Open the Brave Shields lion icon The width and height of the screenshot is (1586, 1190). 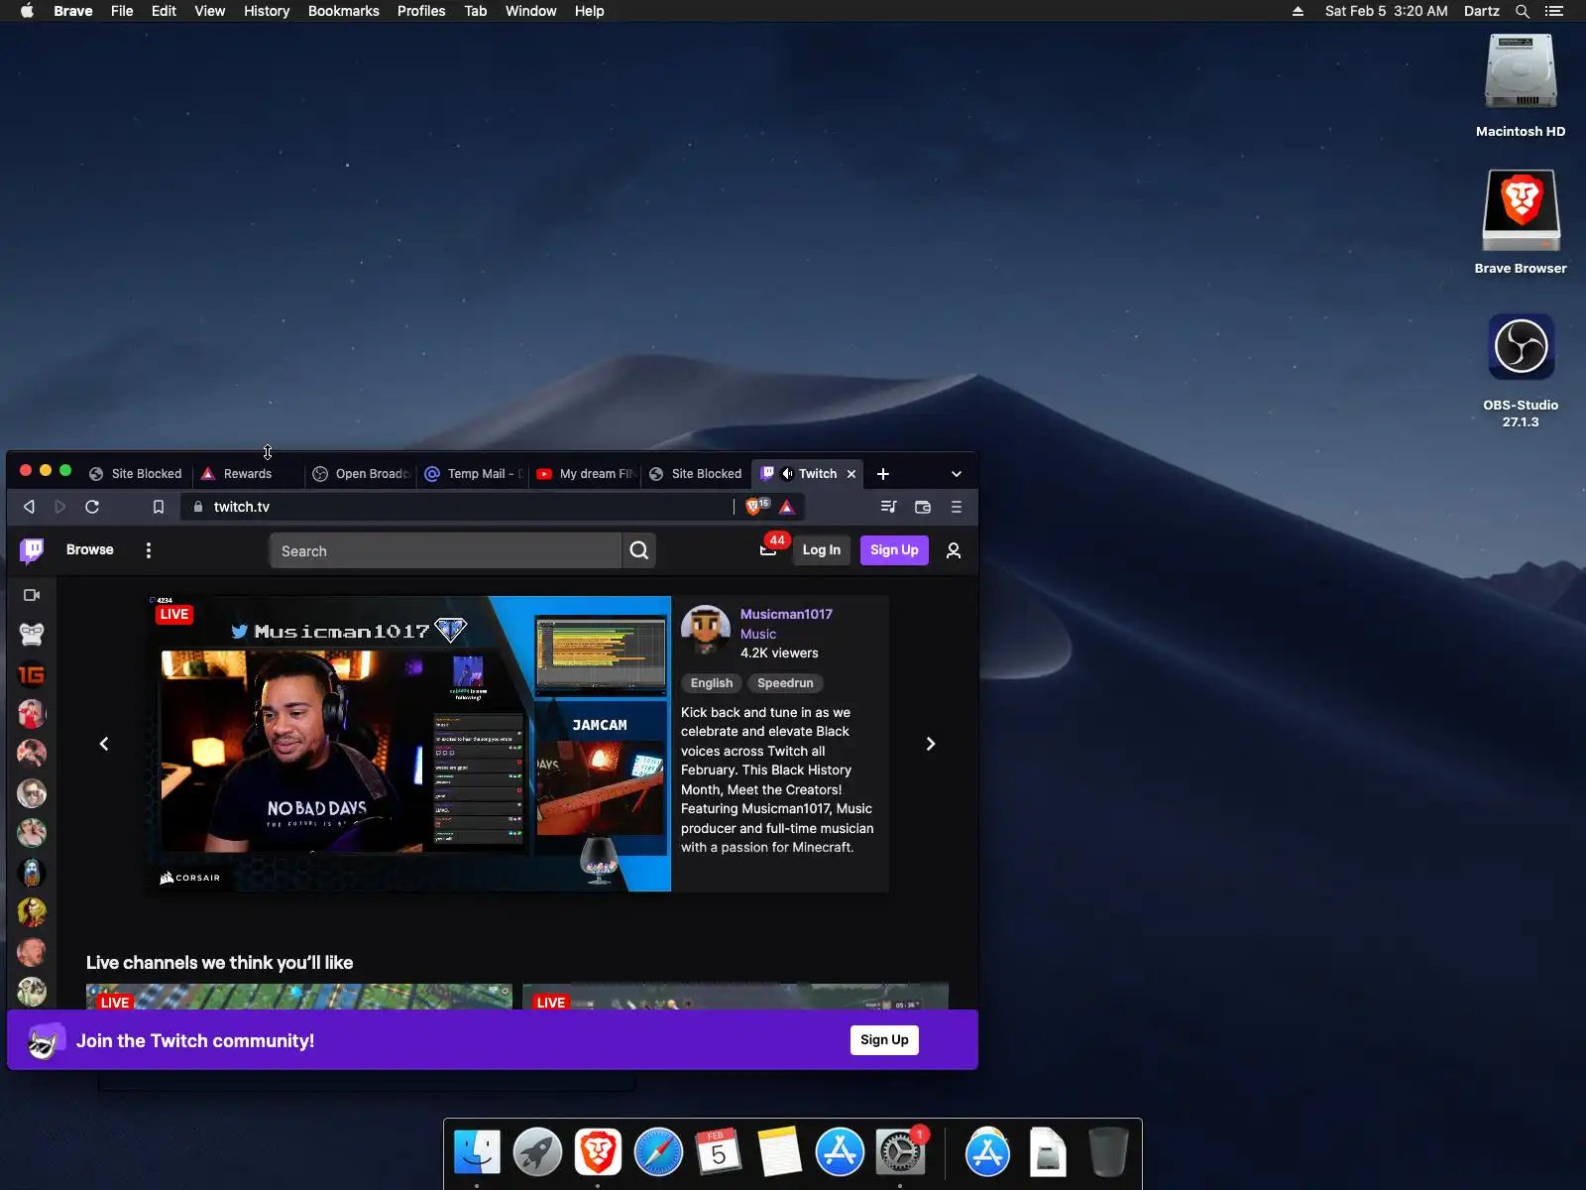(x=755, y=507)
